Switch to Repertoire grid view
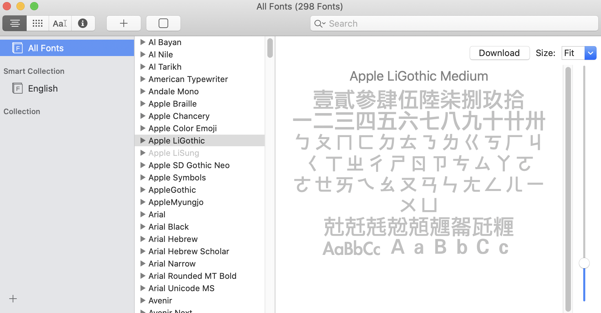The width and height of the screenshot is (601, 313). tap(38, 23)
